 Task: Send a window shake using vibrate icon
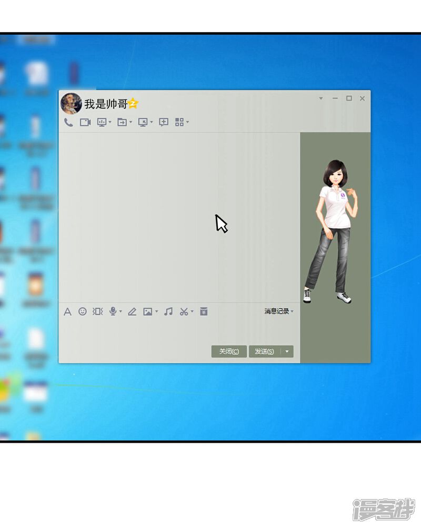coord(98,312)
